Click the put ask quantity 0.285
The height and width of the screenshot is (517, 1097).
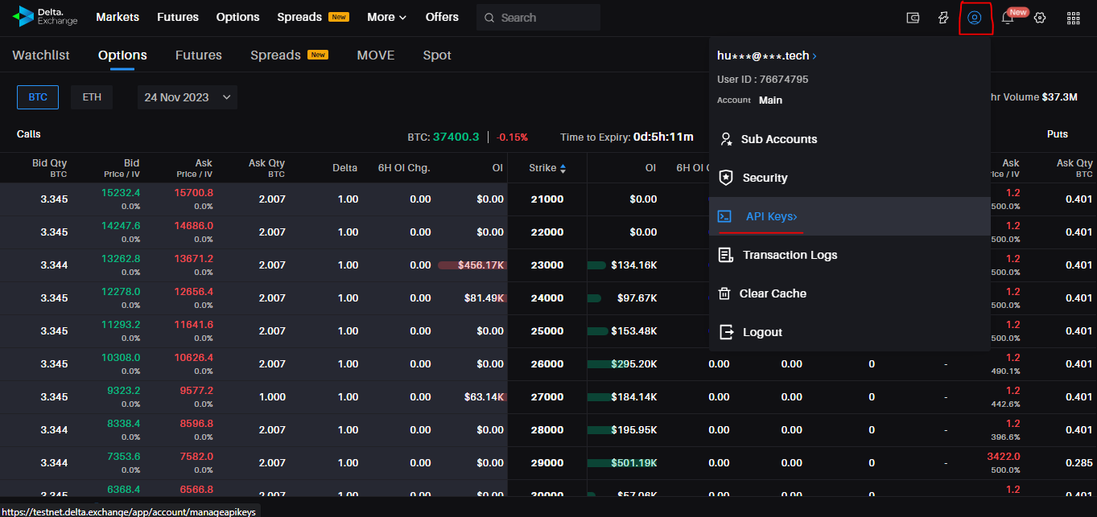[1079, 463]
